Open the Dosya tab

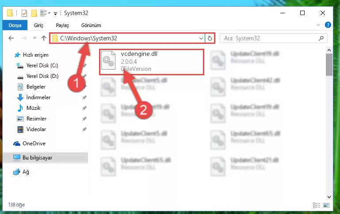click(15, 25)
